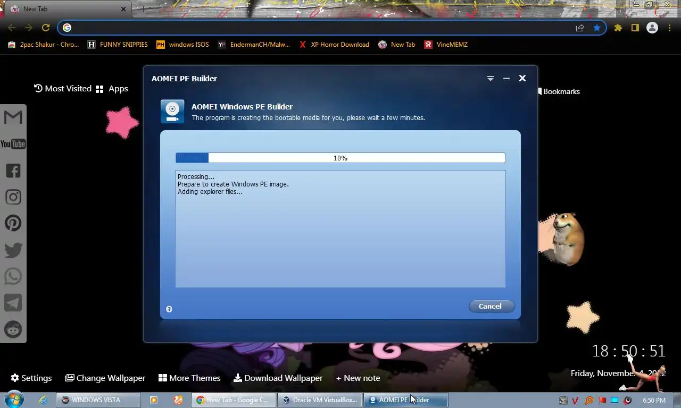
Task: Open Instagram from the left sidebar
Action: [x=13, y=197]
